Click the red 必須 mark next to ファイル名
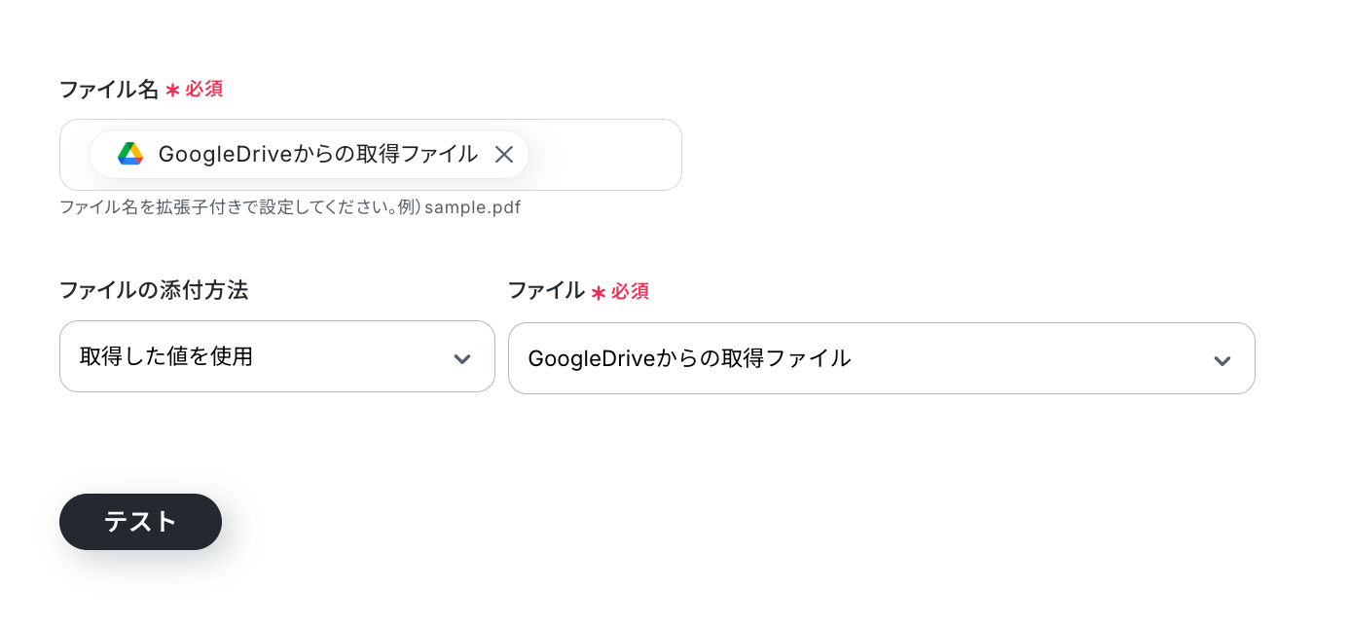This screenshot has height=627, width=1349. 204,90
